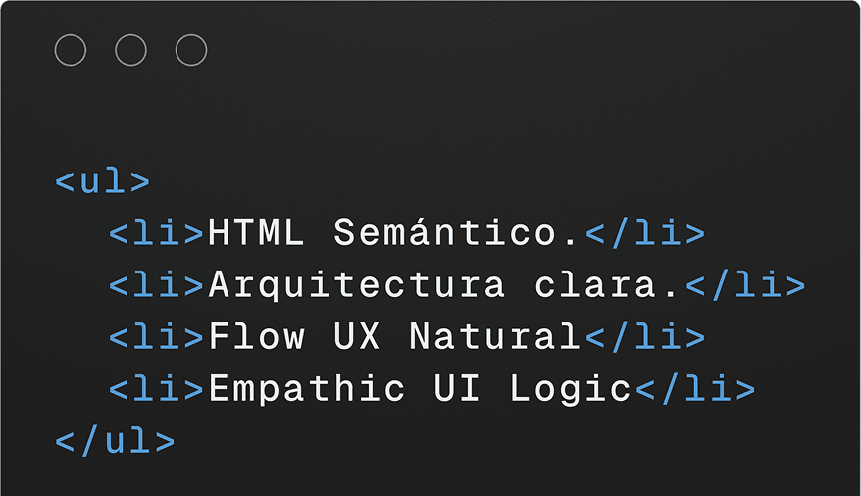861x496 pixels.
Task: Click the leftmost window circle button
Action: pyautogui.click(x=71, y=50)
